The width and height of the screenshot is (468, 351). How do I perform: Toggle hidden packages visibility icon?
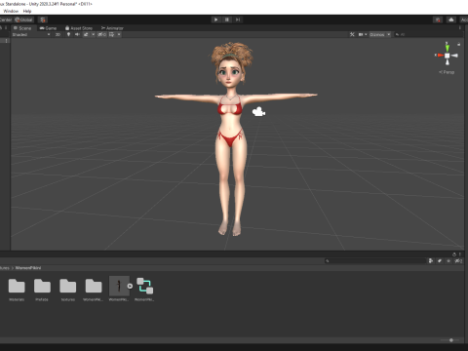point(458,260)
